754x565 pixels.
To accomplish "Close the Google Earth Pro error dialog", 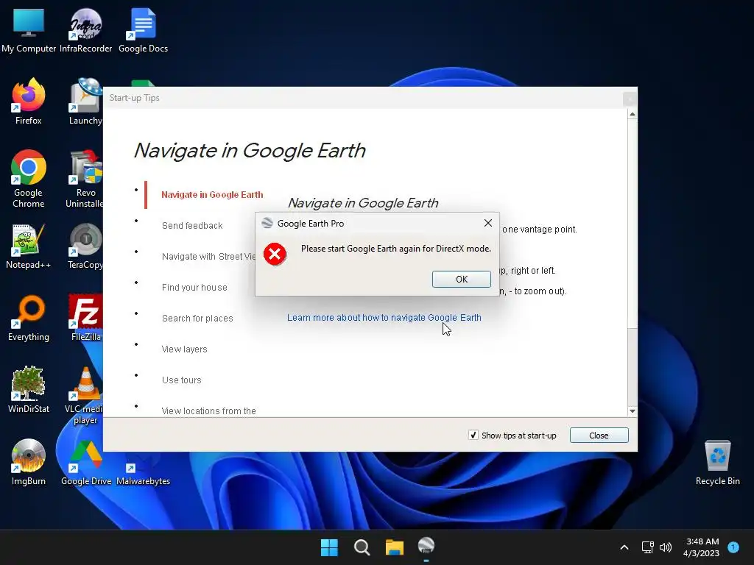I will point(487,223).
